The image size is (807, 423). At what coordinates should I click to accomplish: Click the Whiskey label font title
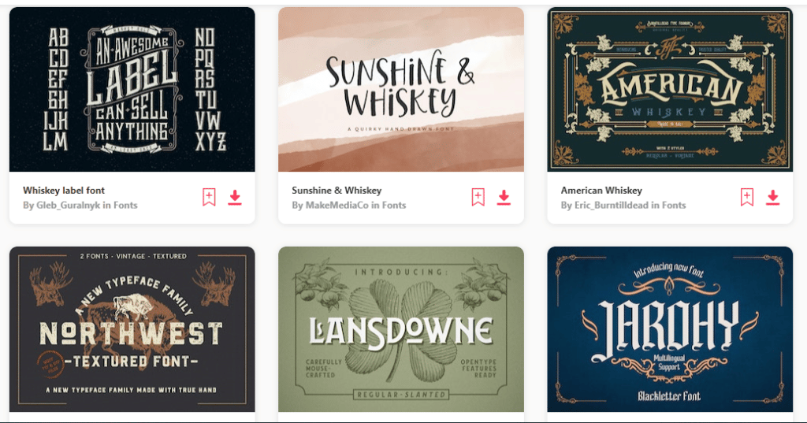click(x=64, y=191)
